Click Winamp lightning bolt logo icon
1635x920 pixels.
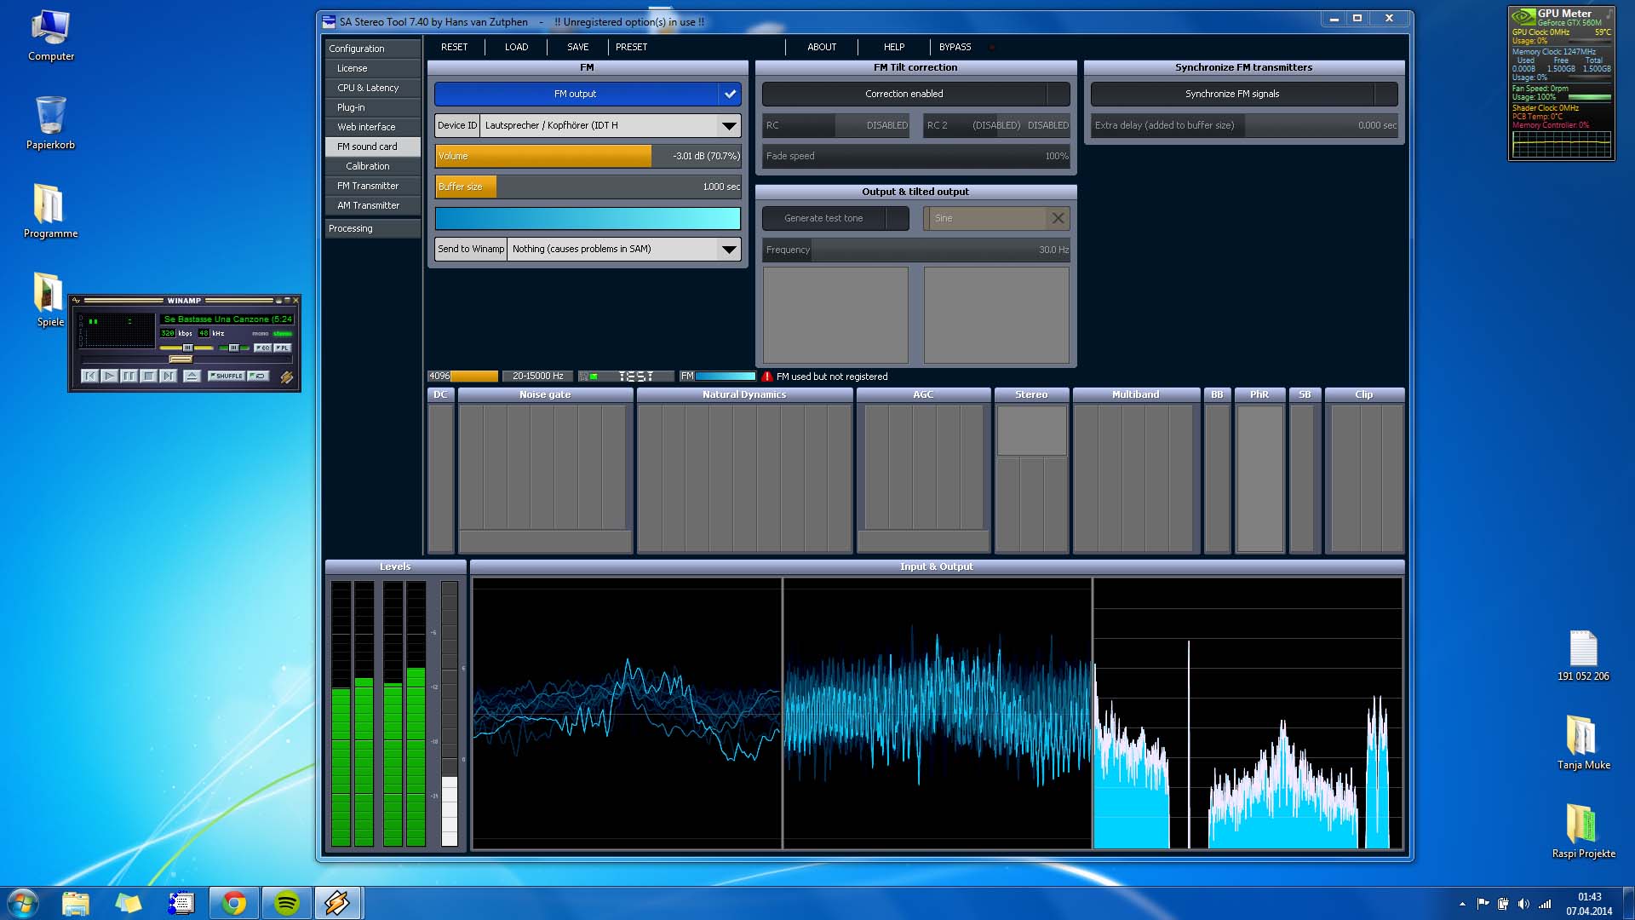[287, 377]
